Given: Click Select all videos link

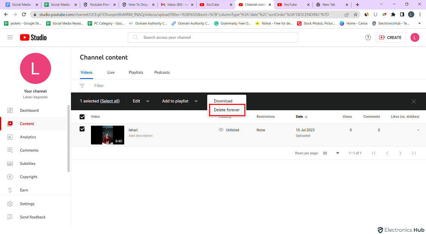Looking at the screenshot, I should 110,101.
